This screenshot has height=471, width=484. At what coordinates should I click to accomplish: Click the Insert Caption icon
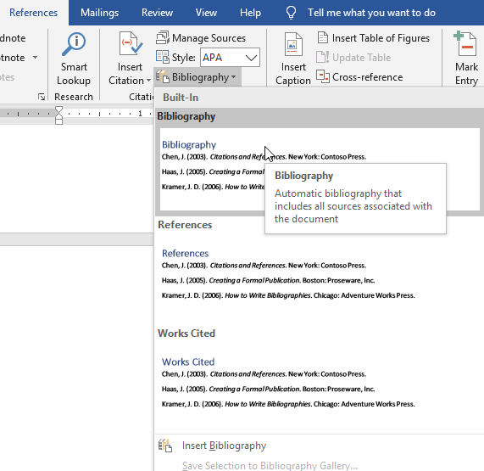pyautogui.click(x=293, y=44)
